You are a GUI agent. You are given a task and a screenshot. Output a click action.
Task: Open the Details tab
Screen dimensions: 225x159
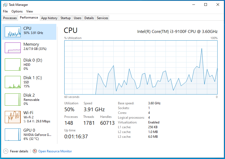coord(89,18)
